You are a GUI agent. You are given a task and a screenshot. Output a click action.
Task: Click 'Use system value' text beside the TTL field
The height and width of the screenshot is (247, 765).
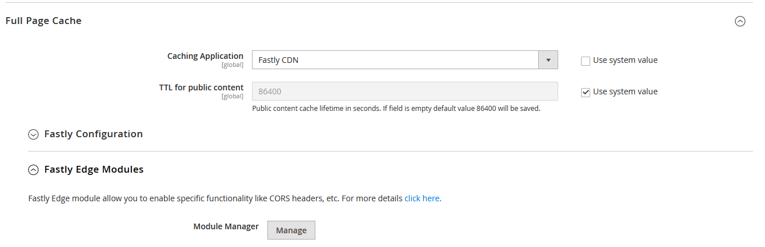(x=625, y=91)
